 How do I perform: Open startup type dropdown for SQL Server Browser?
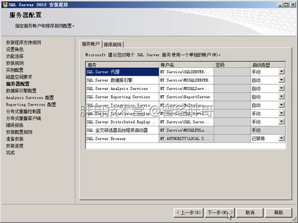coord(281,139)
